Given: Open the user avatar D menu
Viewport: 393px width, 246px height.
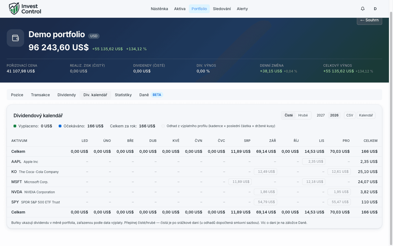Looking at the screenshot, I should point(375,9).
